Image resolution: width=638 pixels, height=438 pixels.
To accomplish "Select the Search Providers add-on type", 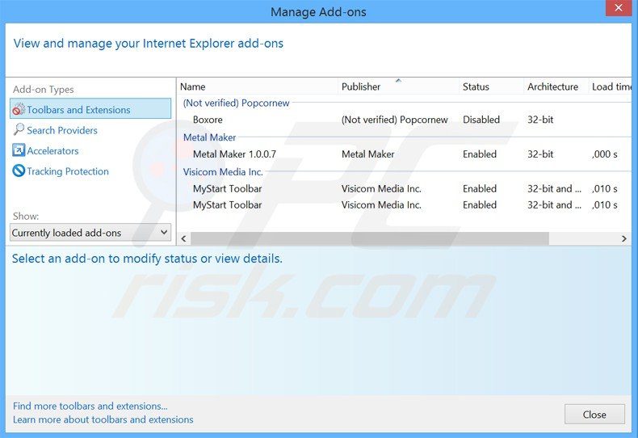I will [x=62, y=130].
